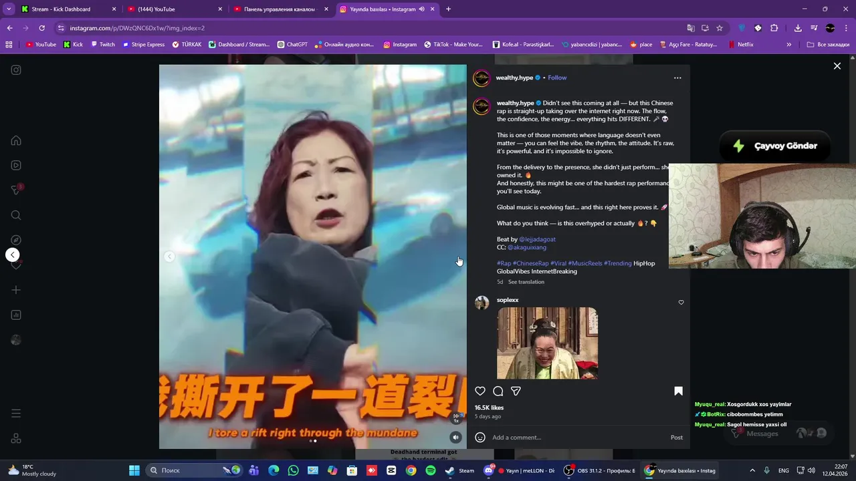Expand hidden bookmarks chevron
The width and height of the screenshot is (856, 481).
click(x=789, y=45)
